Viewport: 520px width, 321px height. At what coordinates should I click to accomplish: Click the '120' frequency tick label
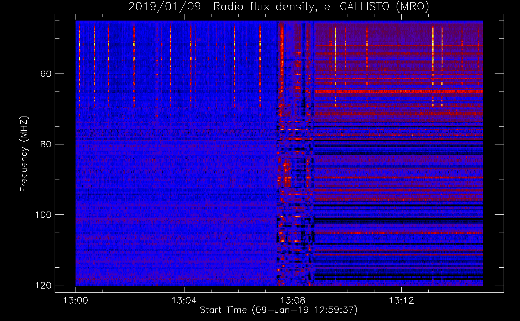point(43,285)
